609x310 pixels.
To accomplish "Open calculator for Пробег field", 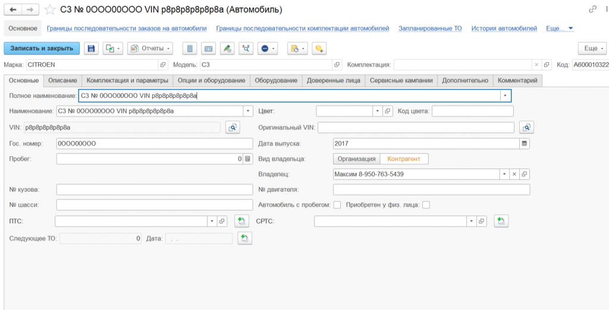I will [x=248, y=159].
